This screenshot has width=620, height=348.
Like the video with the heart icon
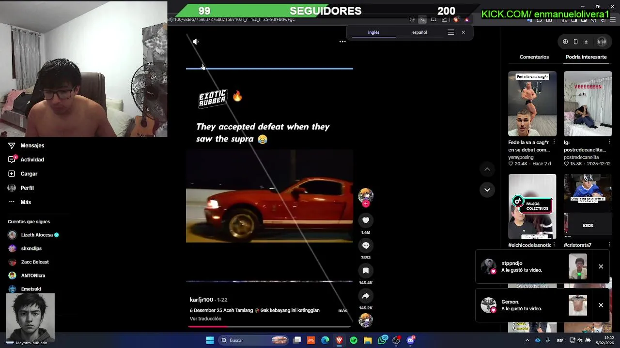coord(366,220)
